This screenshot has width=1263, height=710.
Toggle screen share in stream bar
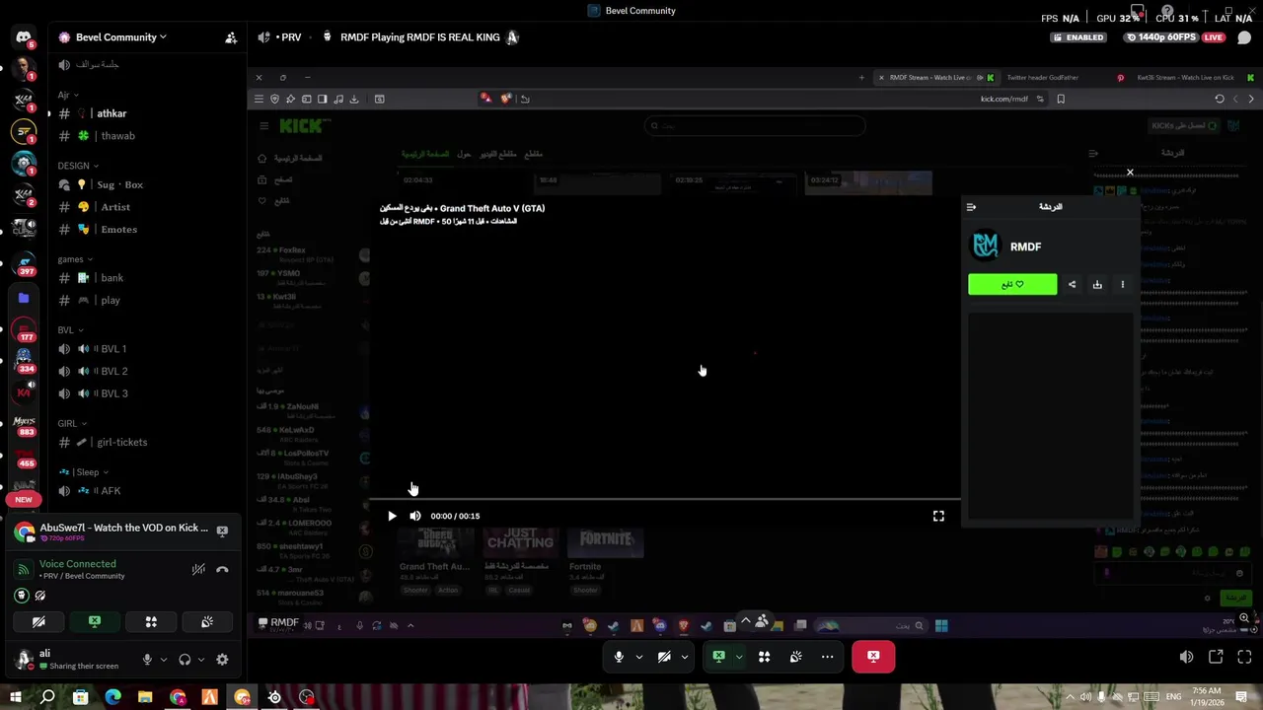click(x=719, y=657)
